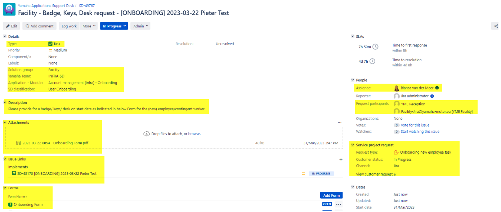501x212 pixels.
Task: Collapse the Forms section
Action: coord(5,188)
